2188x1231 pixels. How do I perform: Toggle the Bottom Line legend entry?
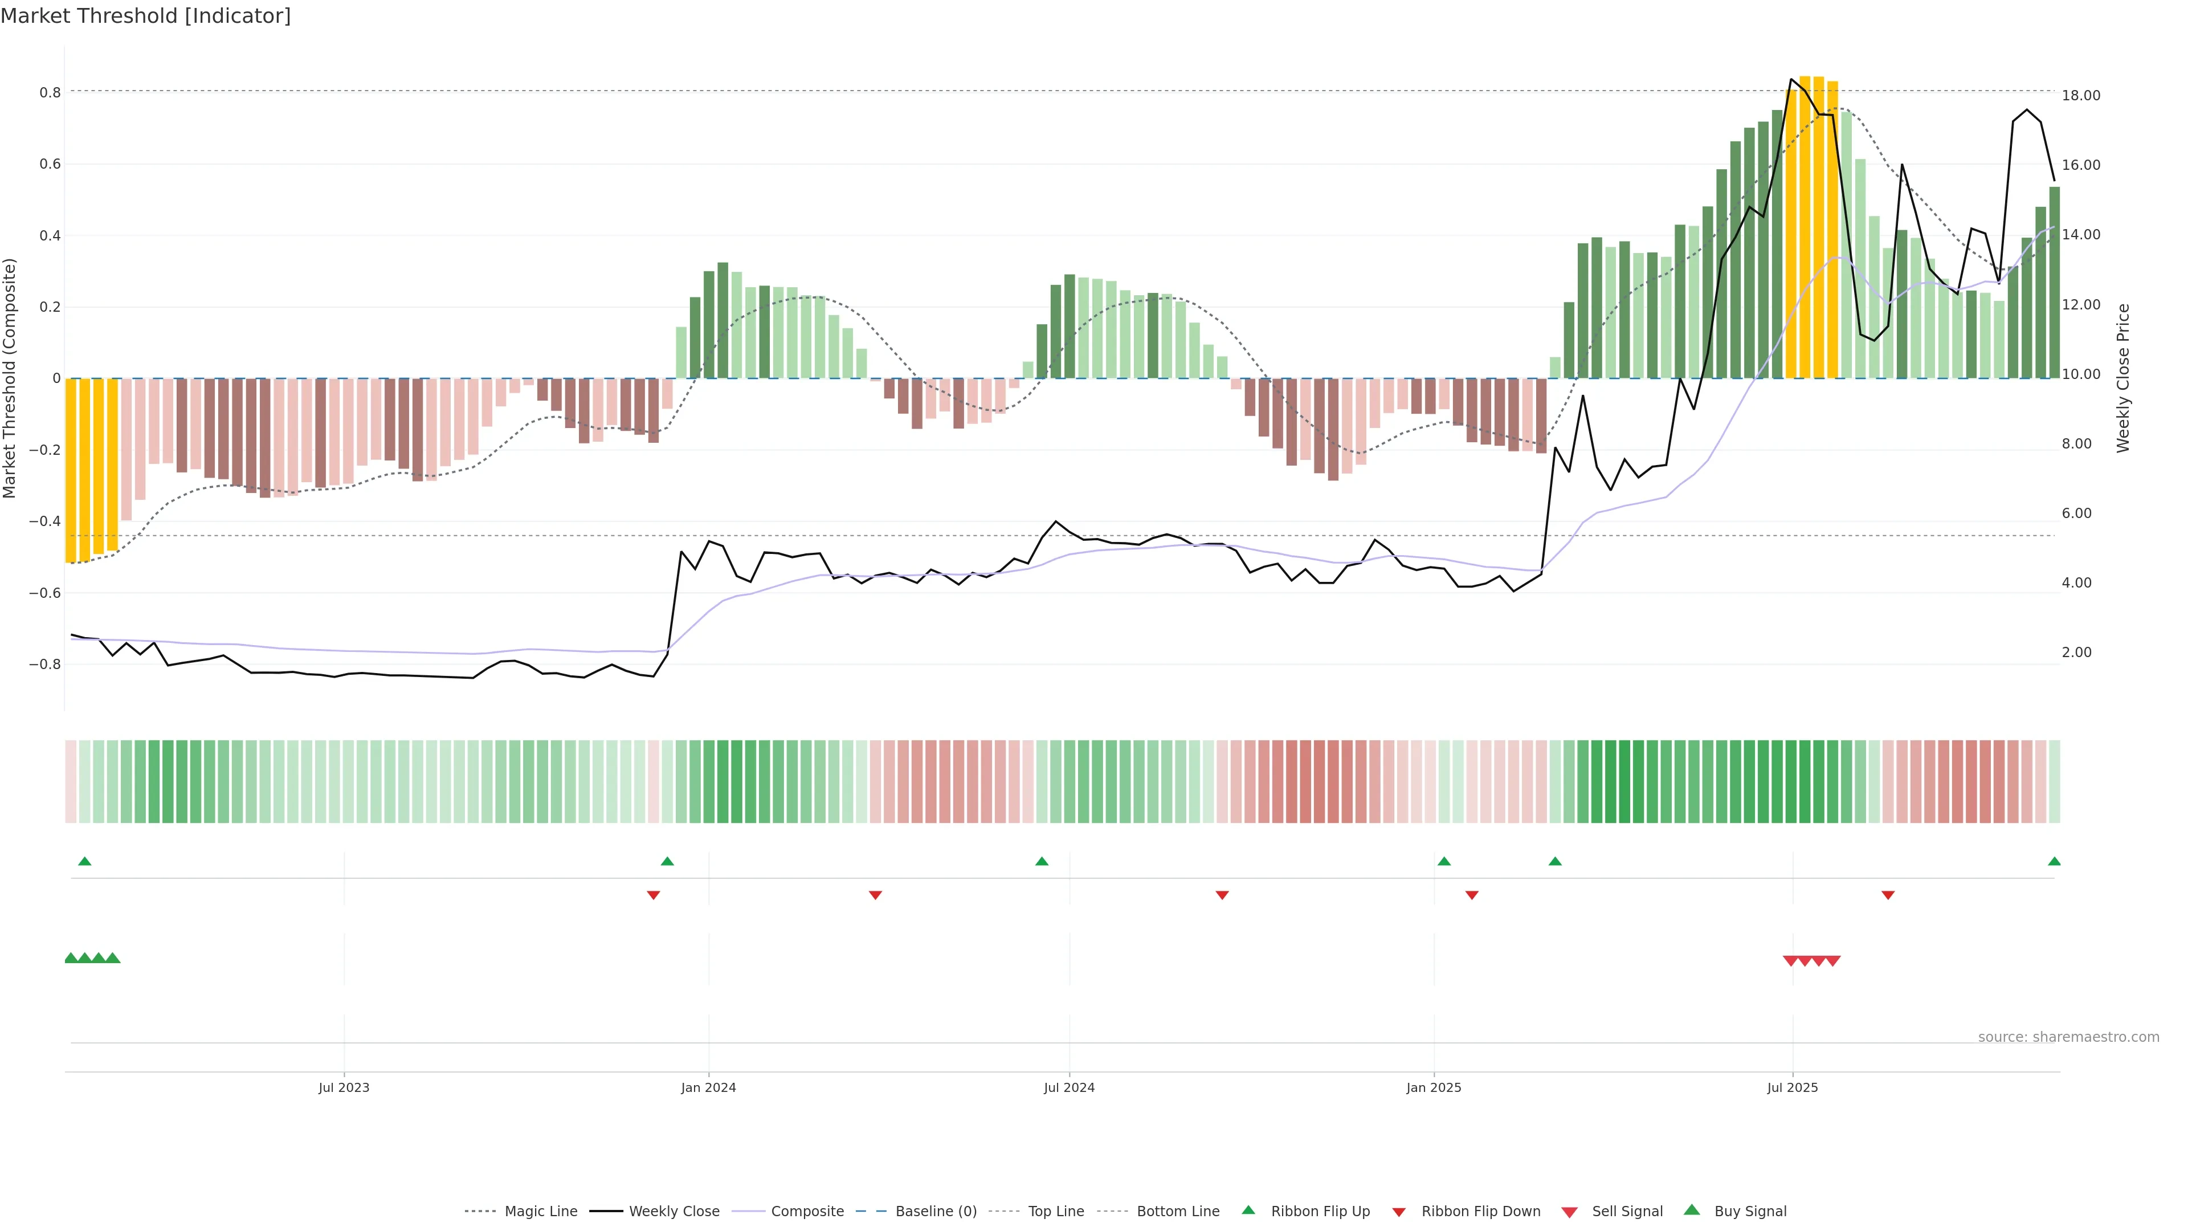1177,1212
